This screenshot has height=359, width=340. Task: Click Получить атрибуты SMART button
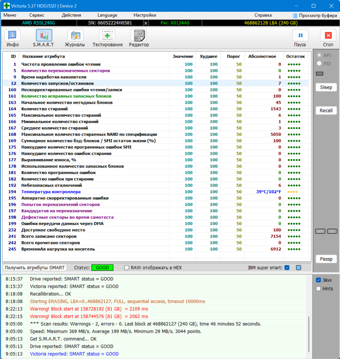tap(35, 268)
